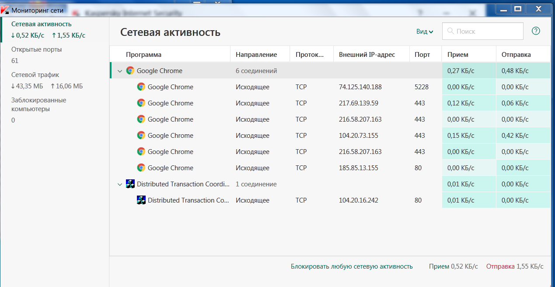
Task: Click the search magnifier icon
Action: [x=450, y=31]
